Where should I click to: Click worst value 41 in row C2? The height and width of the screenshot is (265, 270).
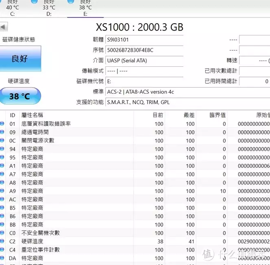192,241
